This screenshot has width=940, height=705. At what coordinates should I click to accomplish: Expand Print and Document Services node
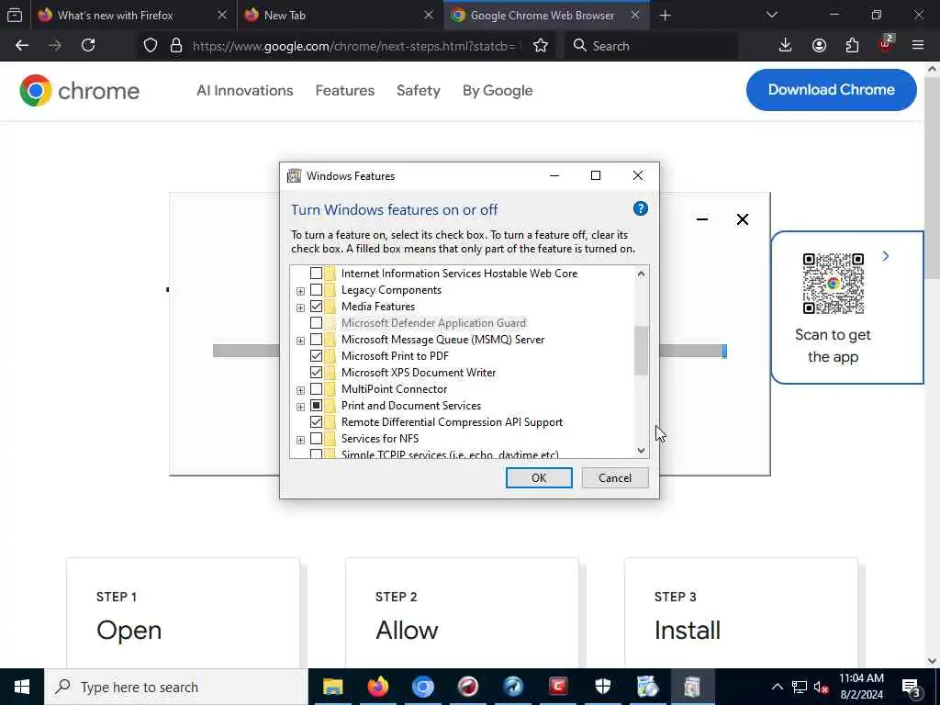pyautogui.click(x=300, y=407)
